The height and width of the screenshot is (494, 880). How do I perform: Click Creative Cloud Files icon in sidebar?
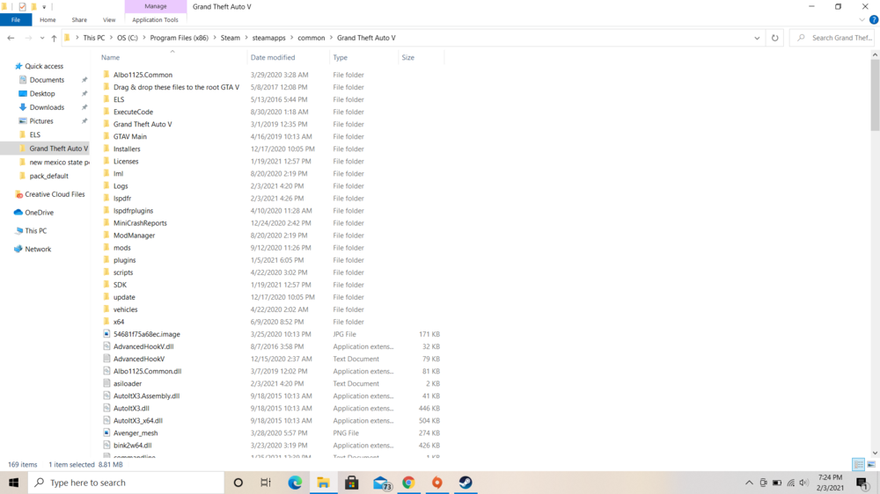[x=18, y=194]
